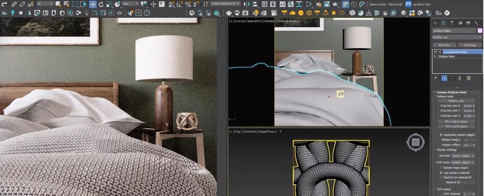
Task: Click Fit in object space button
Action: tap(456, 122)
